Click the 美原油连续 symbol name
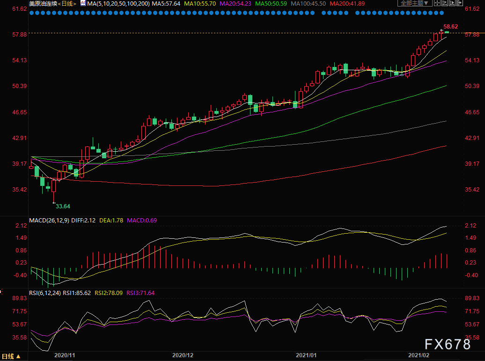 pyautogui.click(x=43, y=4)
